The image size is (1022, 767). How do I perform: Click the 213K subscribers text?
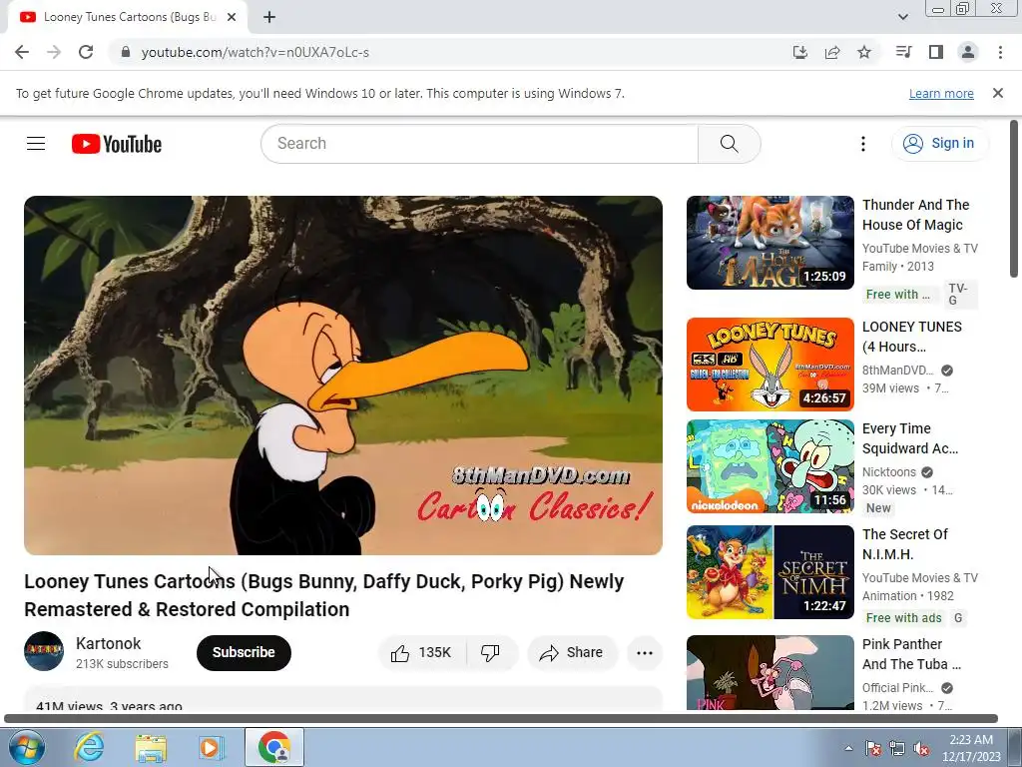pyautogui.click(x=122, y=664)
